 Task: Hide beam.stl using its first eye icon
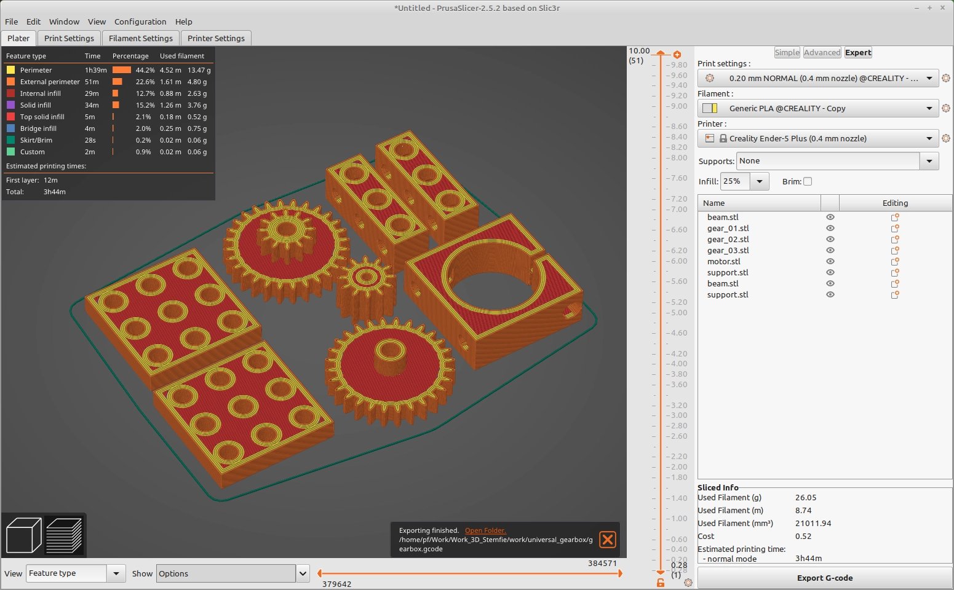(830, 217)
